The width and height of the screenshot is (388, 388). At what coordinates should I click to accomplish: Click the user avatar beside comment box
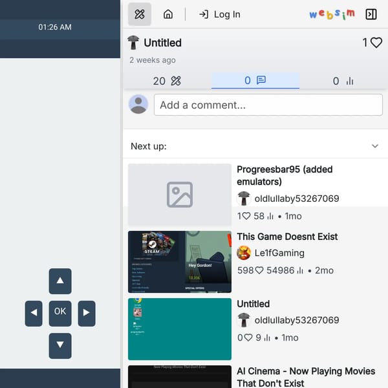(138, 104)
